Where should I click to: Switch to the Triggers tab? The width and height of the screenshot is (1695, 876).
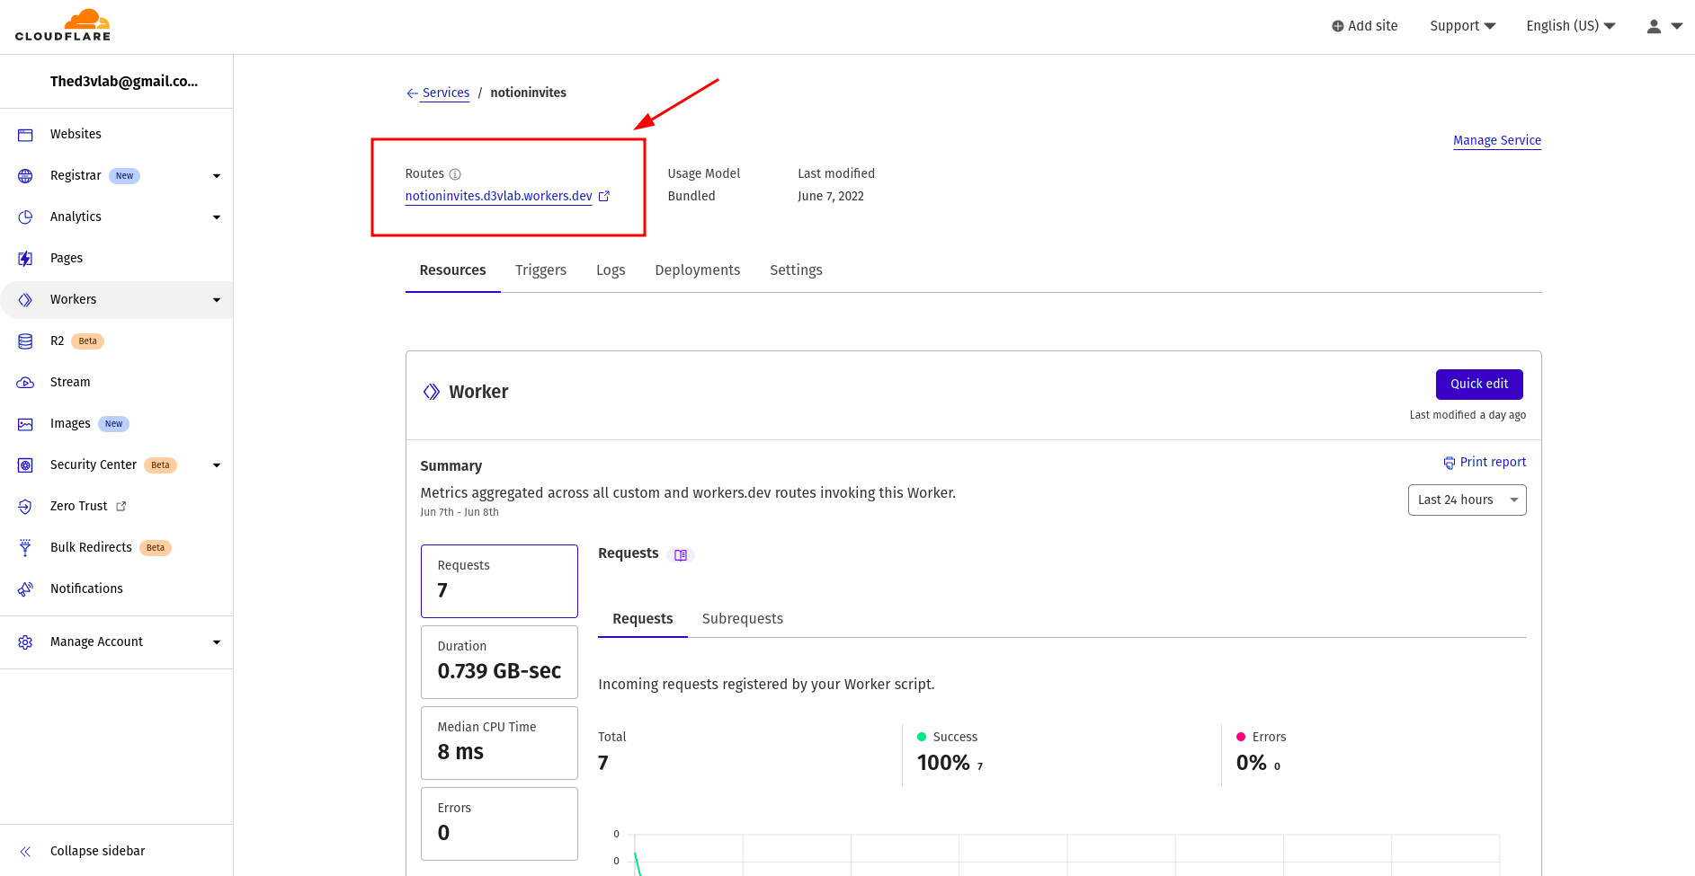(540, 270)
